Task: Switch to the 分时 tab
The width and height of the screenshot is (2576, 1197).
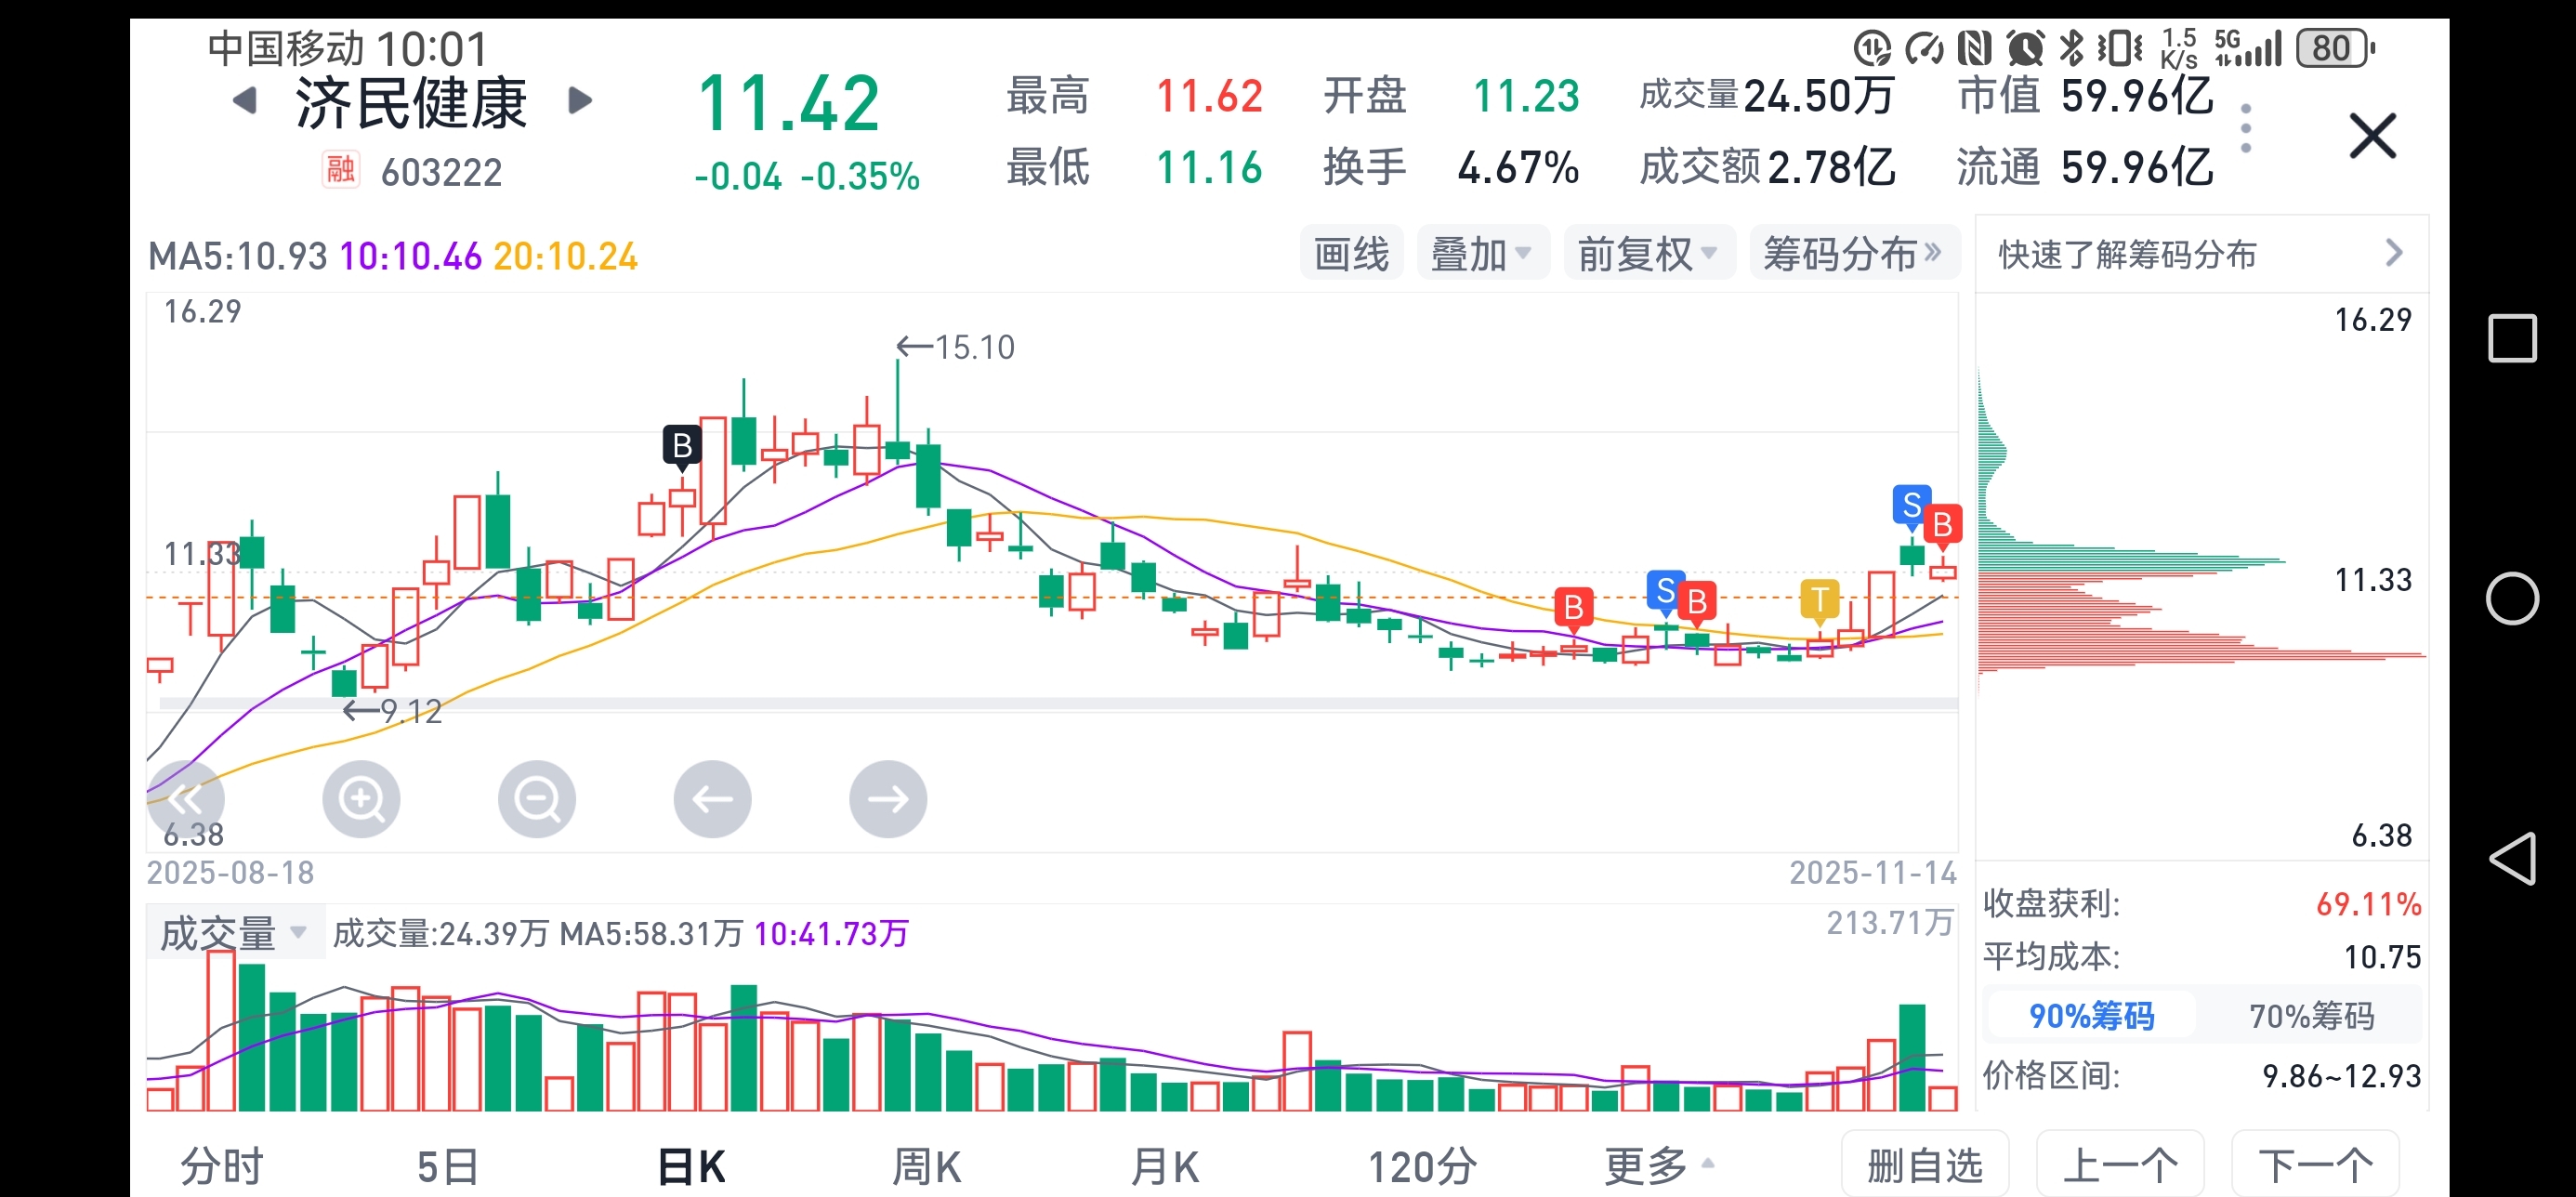Action: pos(221,1166)
